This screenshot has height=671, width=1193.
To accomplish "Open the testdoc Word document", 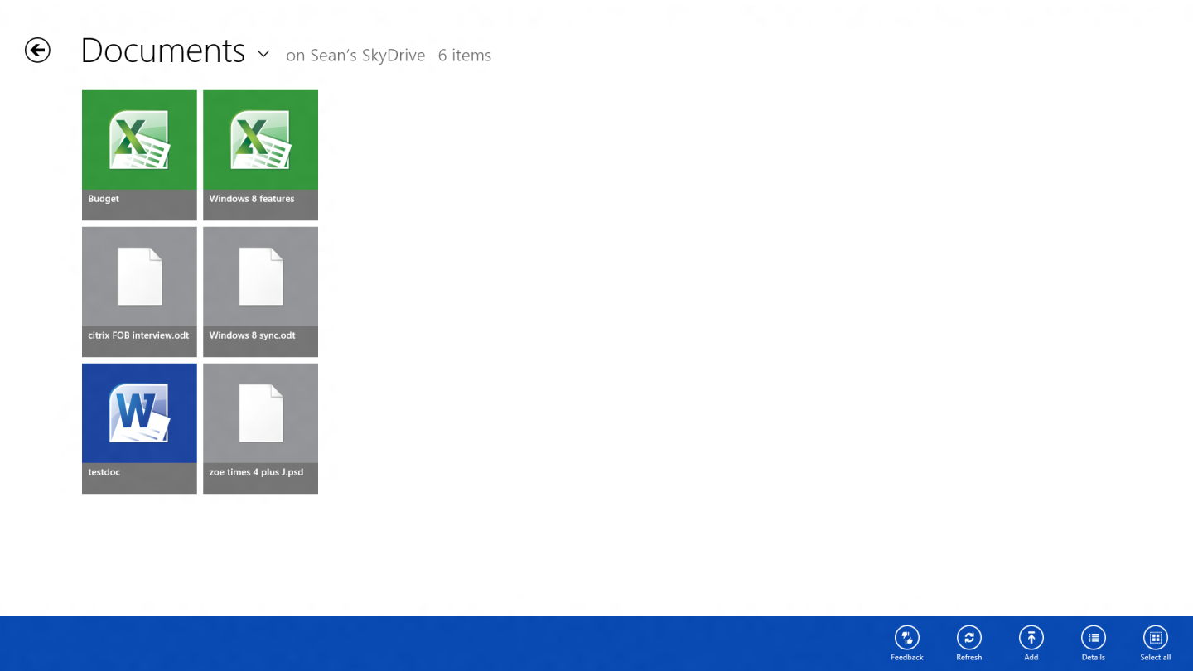I will [139, 428].
